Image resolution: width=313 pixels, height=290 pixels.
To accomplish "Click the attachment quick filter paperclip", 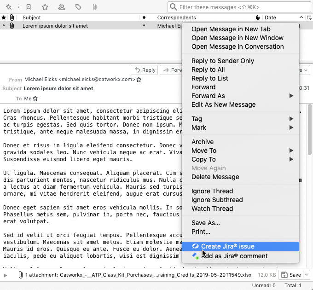I will [x=94, y=7].
